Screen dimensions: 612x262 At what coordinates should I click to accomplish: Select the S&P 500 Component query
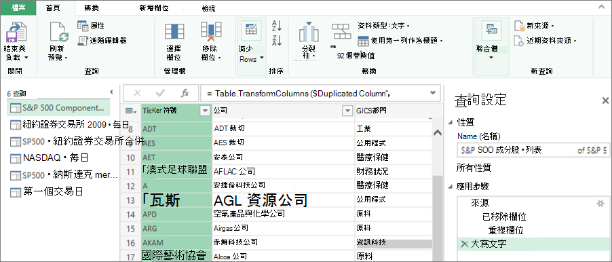58,108
